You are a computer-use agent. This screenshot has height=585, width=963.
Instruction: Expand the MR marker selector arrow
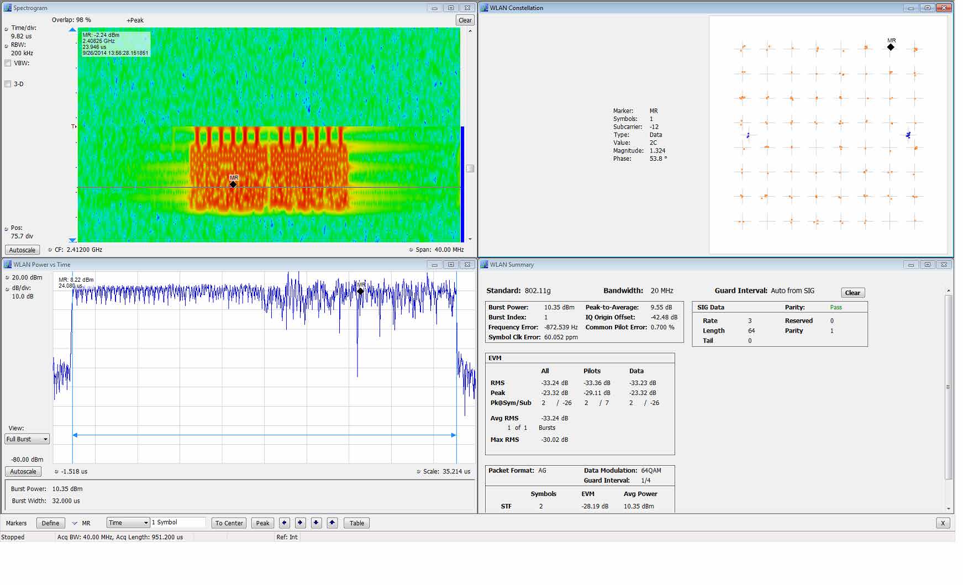[75, 523]
